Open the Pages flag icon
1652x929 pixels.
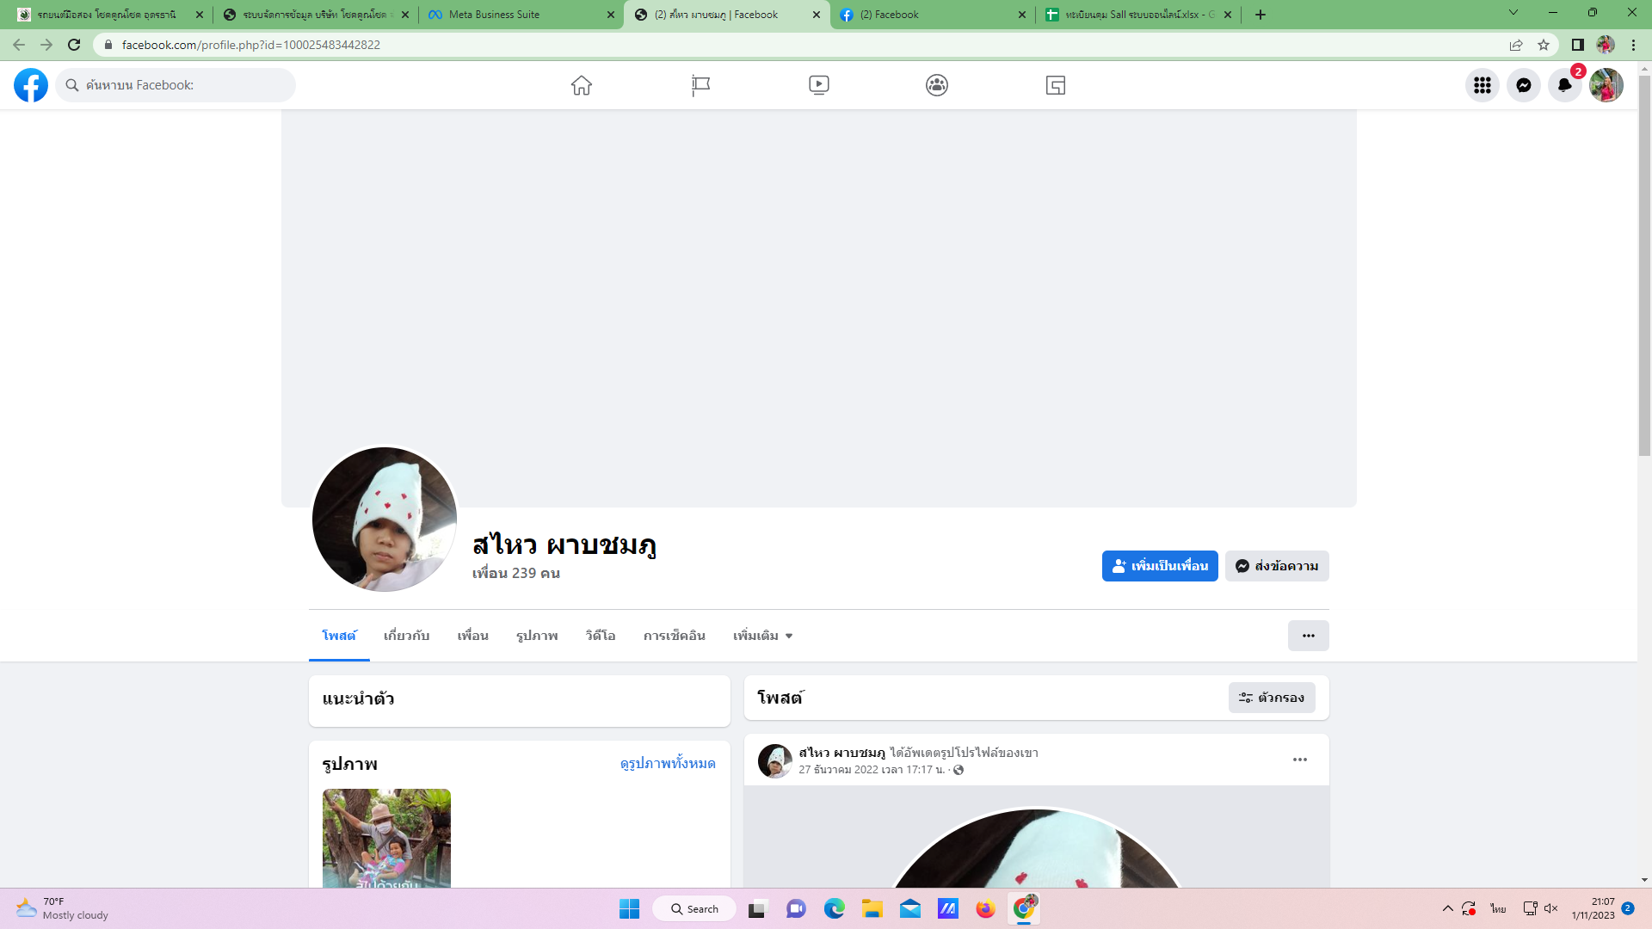(700, 85)
